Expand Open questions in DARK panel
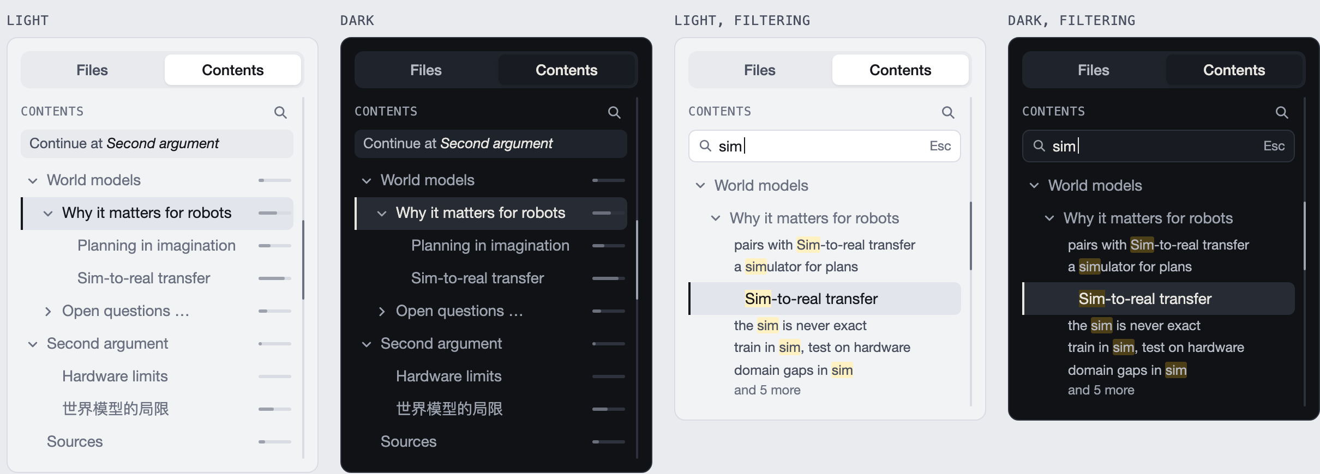 [x=382, y=311]
